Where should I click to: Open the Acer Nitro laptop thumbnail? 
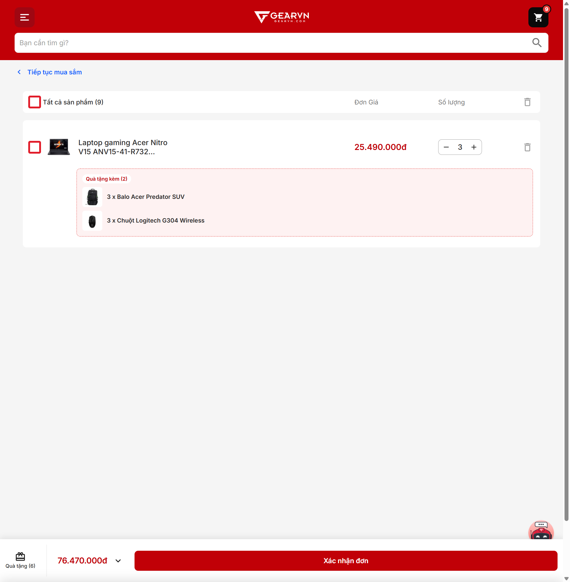59,147
